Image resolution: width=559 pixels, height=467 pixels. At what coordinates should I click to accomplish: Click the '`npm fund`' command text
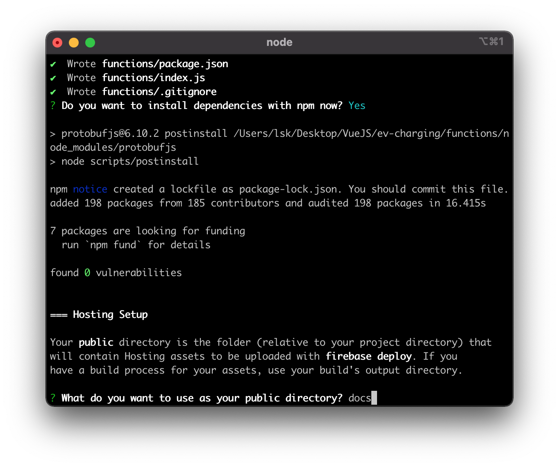pos(113,245)
